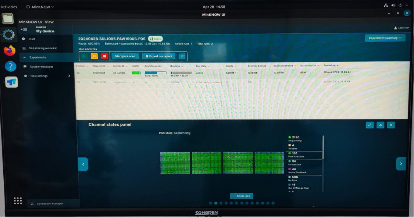Open the power tray icon
This screenshot has width=414, height=217.
point(400,5)
